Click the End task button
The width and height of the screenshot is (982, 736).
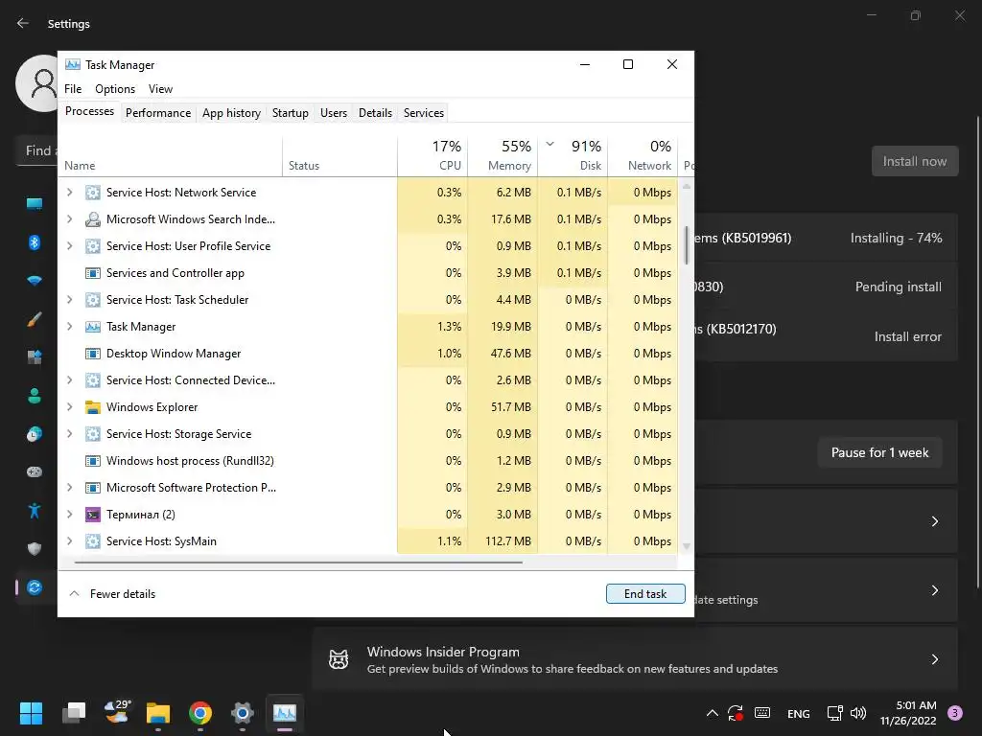645,594
